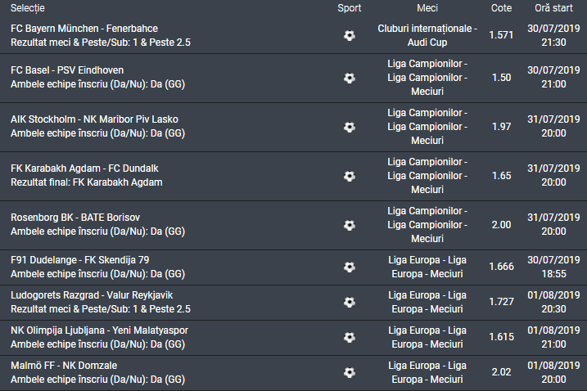Click soccer icon in Malmö FF row
587x391 pixels.
point(350,372)
